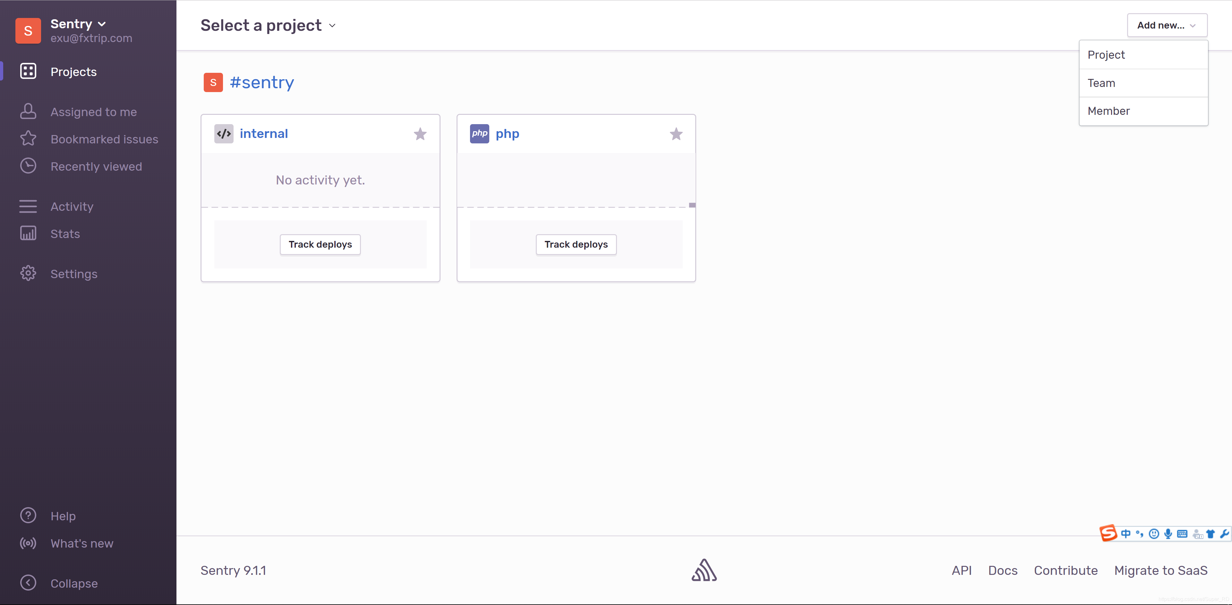Choose Member from Add new menu

click(1143, 111)
